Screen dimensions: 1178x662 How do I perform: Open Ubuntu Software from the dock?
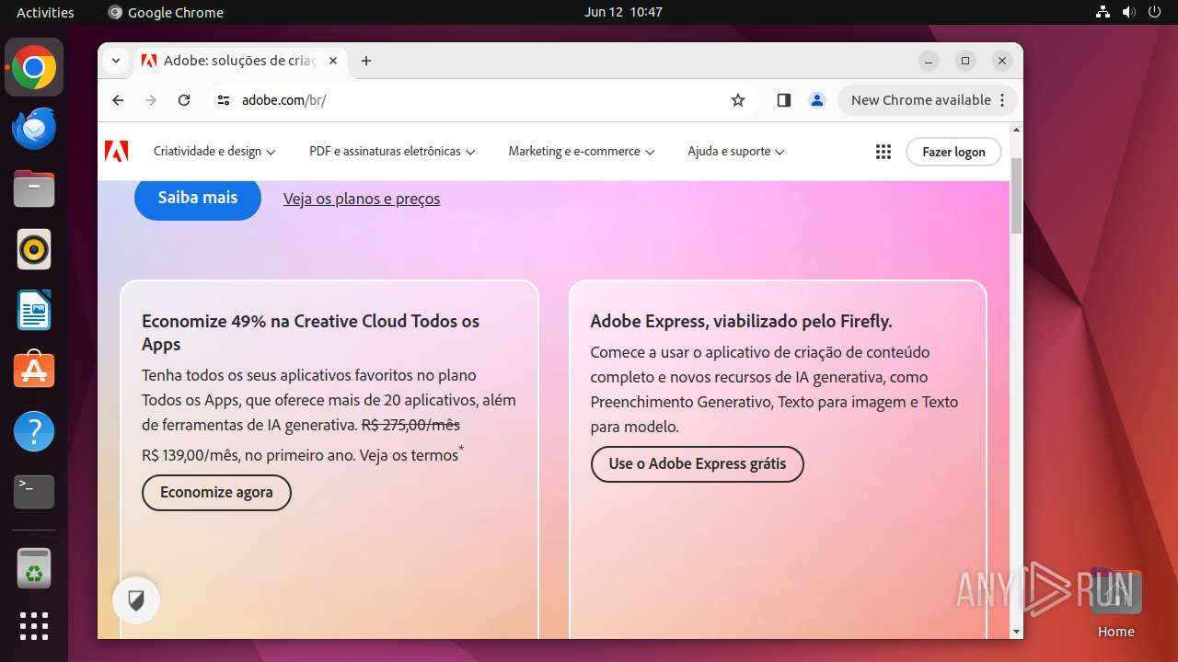[34, 370]
